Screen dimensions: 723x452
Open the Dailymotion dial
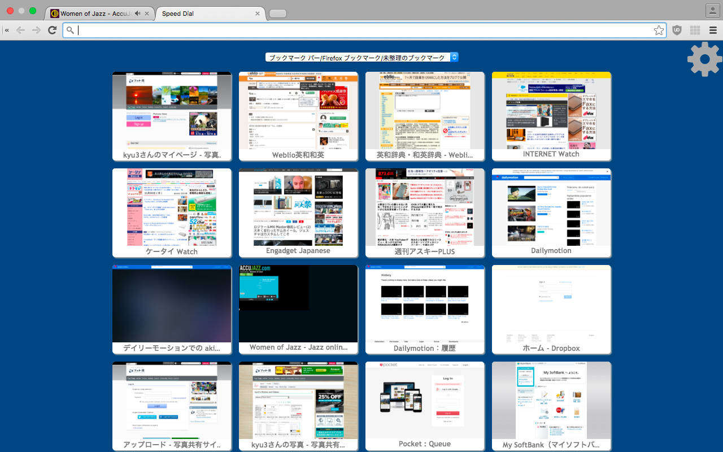[552, 213]
